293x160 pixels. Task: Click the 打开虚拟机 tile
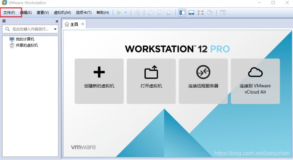151,81
